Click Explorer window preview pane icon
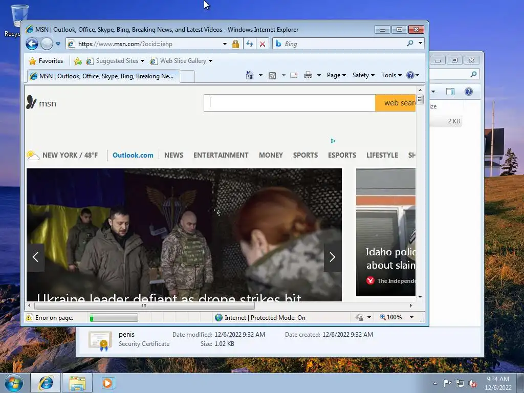Image resolution: width=524 pixels, height=393 pixels. (x=450, y=92)
